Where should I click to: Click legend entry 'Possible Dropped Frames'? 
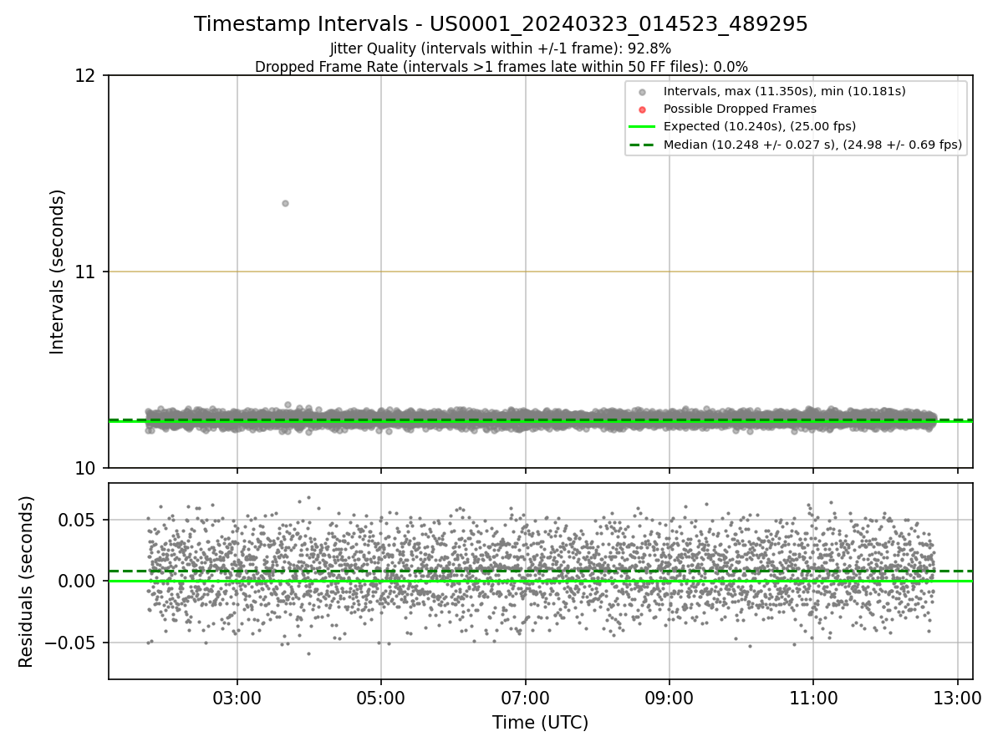pyautogui.click(x=740, y=109)
